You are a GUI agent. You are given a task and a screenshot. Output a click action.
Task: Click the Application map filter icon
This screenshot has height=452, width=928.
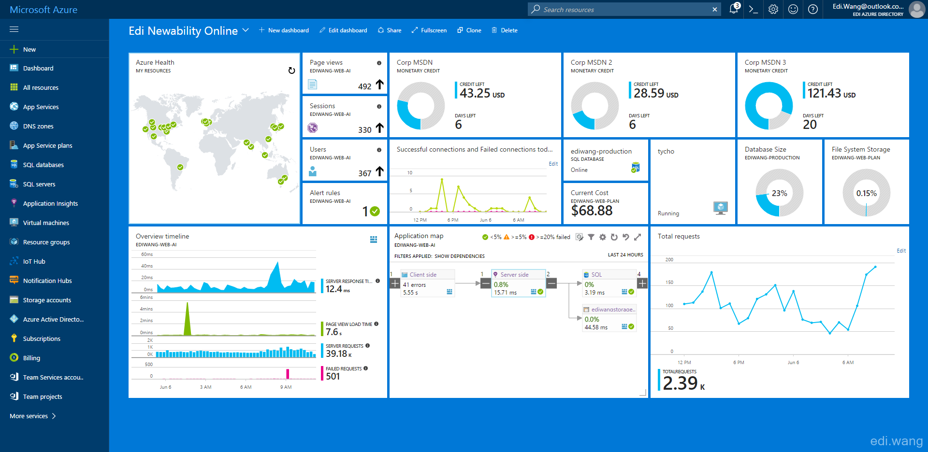tap(591, 237)
